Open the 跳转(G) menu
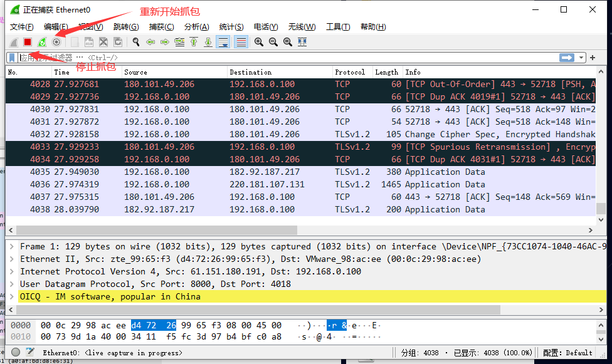This screenshot has height=364, width=612. (126, 27)
